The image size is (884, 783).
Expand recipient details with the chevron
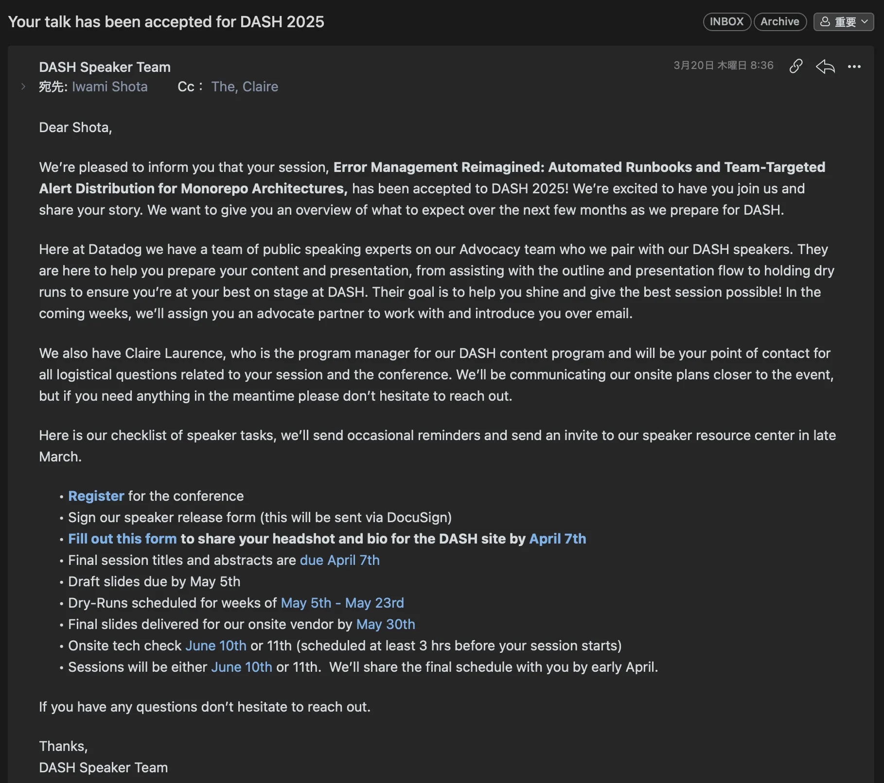coord(23,86)
